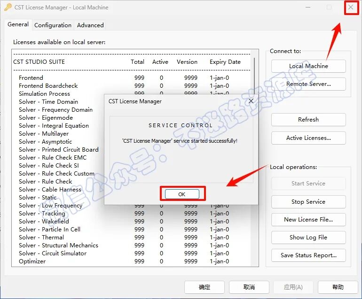The image size is (362, 299).
Task: Click Solver - Printed Circuit Board entry
Action: (59, 150)
